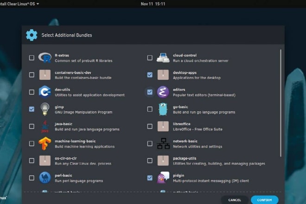The image size is (306, 204).
Task: Click the cloud-control computer icon
Action: pyautogui.click(x=163, y=57)
